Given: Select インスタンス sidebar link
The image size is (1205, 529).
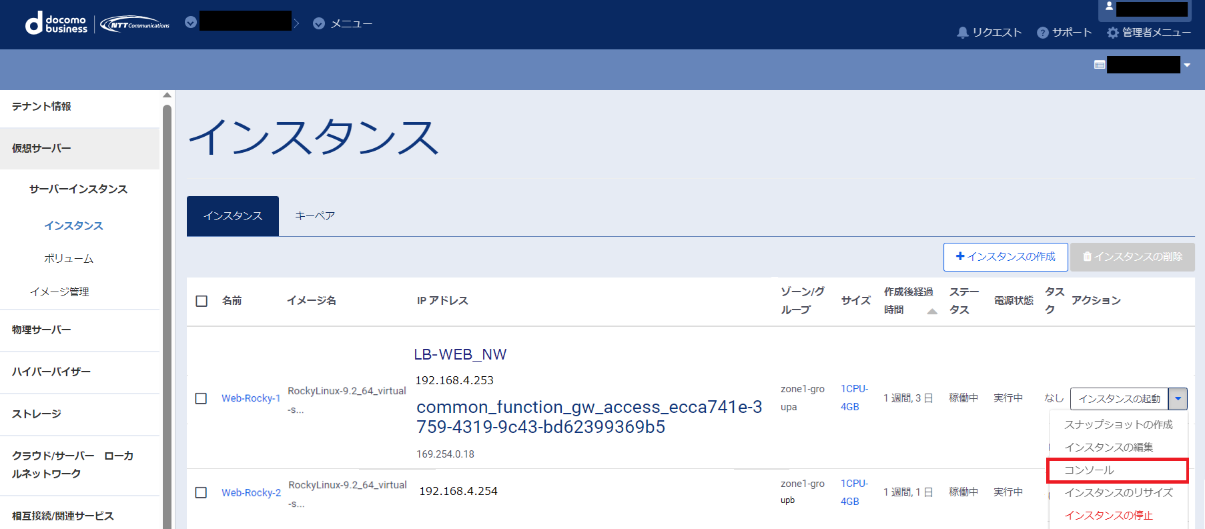Looking at the screenshot, I should coord(73,225).
